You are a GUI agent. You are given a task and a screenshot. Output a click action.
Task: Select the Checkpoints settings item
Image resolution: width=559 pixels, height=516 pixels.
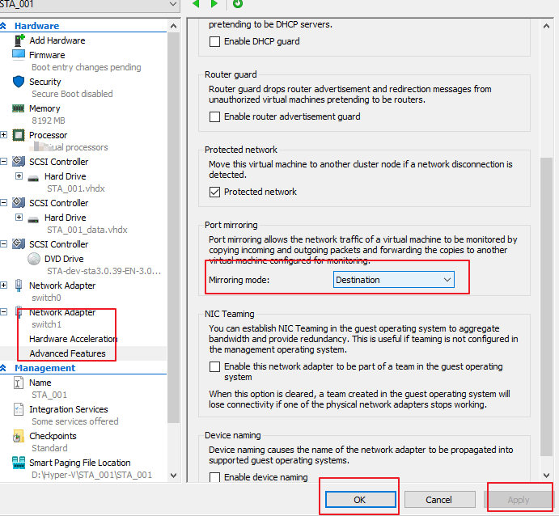point(53,436)
